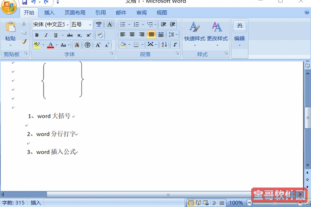Toggle bold formatting
Image resolution: width=311 pixels, height=207 pixels.
click(37, 35)
